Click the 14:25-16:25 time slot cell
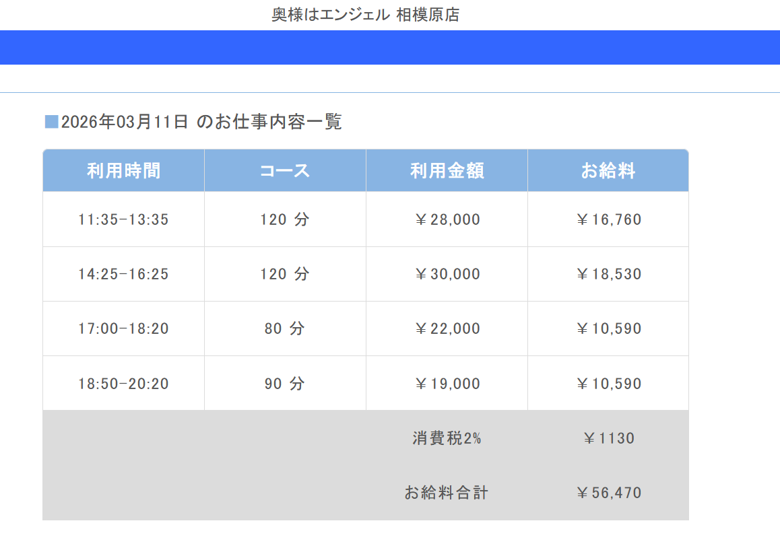Image resolution: width=780 pixels, height=554 pixels. pyautogui.click(x=123, y=274)
